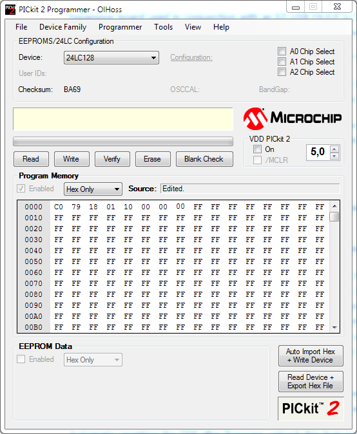Click the progress bar below status box
The height and width of the screenshot is (434, 357).
(123, 142)
